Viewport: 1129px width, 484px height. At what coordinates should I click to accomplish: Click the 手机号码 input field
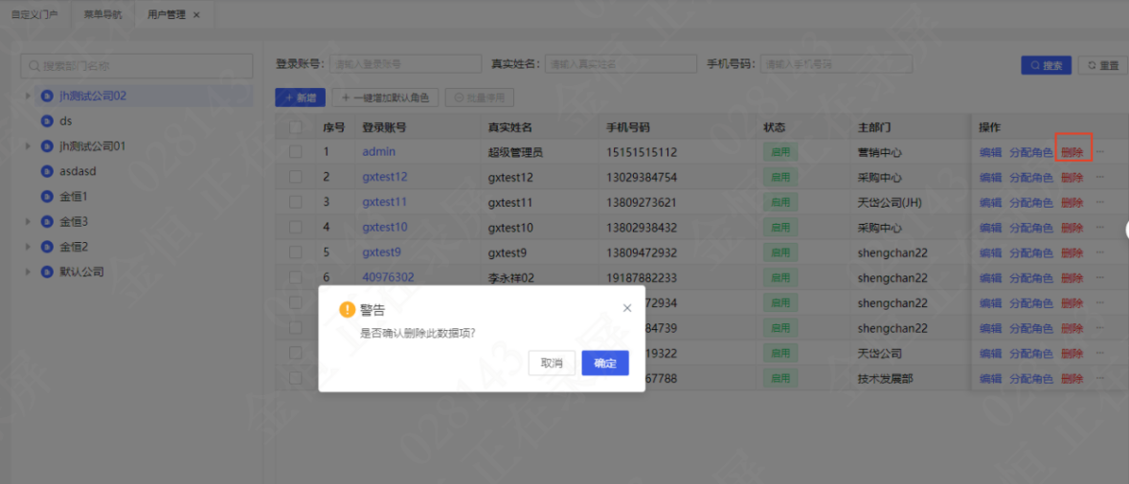click(837, 64)
